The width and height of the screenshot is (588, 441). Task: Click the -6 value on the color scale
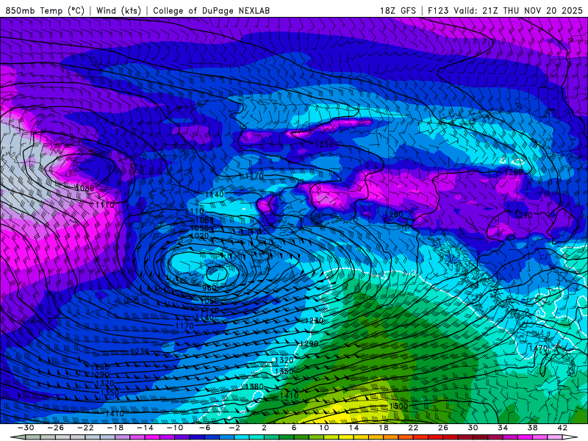(204, 428)
